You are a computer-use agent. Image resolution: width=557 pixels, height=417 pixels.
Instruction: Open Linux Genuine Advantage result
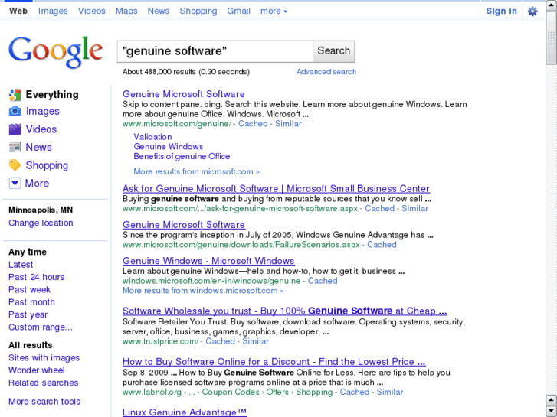pos(185,412)
